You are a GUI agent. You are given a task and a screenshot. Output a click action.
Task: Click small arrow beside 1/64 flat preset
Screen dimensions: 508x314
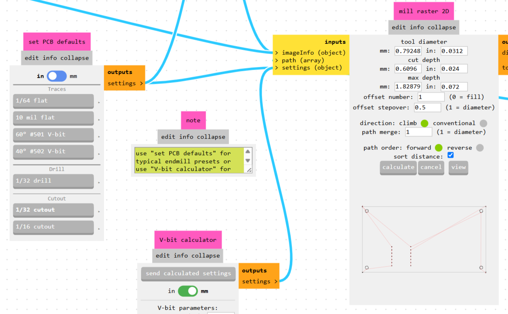coord(99,103)
